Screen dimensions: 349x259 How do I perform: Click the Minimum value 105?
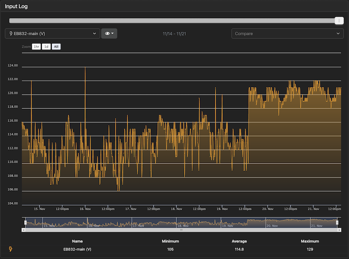pyautogui.click(x=170, y=249)
